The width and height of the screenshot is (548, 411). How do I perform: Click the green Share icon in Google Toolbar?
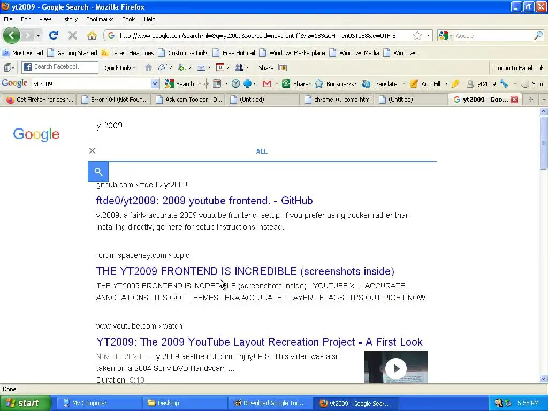[x=286, y=83]
